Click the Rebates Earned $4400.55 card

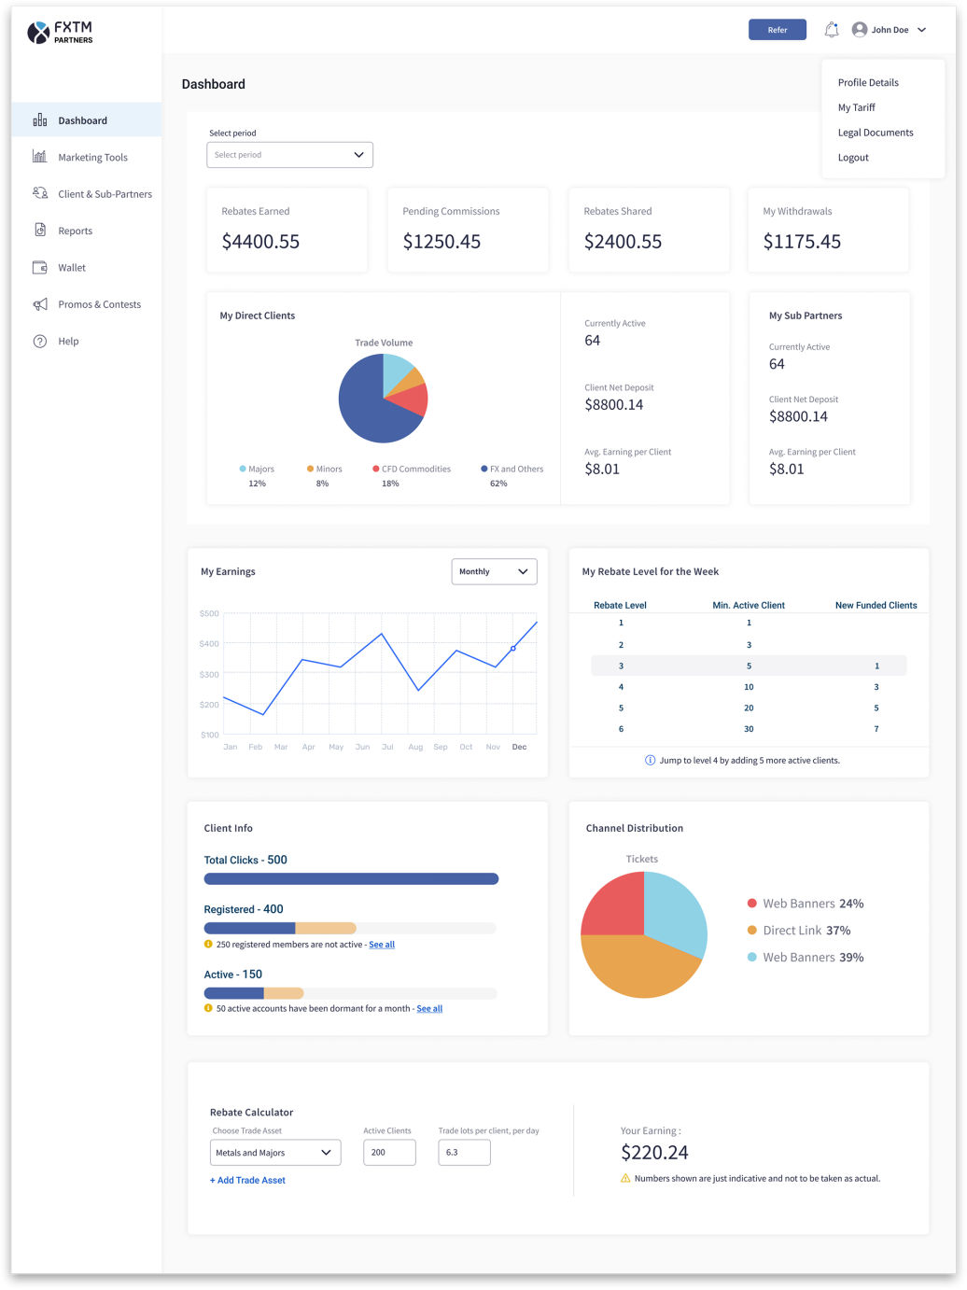[287, 230]
